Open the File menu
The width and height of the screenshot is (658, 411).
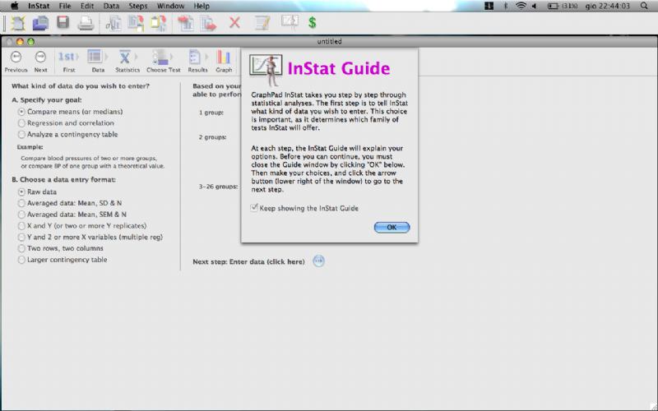(65, 6)
